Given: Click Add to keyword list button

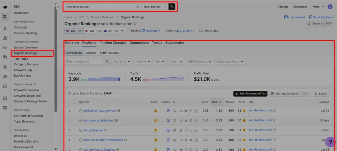Looking at the screenshot, I should [x=250, y=94].
